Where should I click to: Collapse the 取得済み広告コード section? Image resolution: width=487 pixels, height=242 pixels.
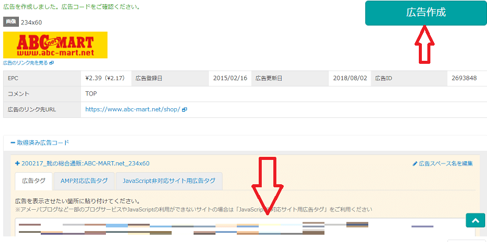pyautogui.click(x=40, y=143)
